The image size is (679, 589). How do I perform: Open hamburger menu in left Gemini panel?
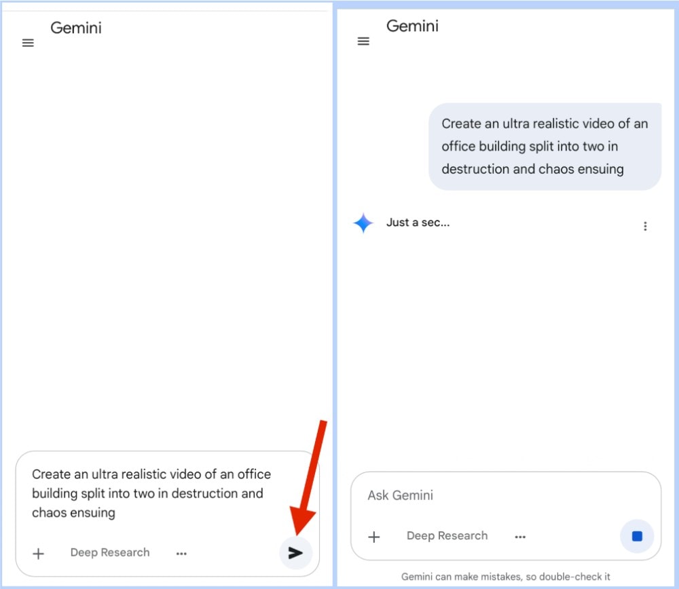[28, 43]
